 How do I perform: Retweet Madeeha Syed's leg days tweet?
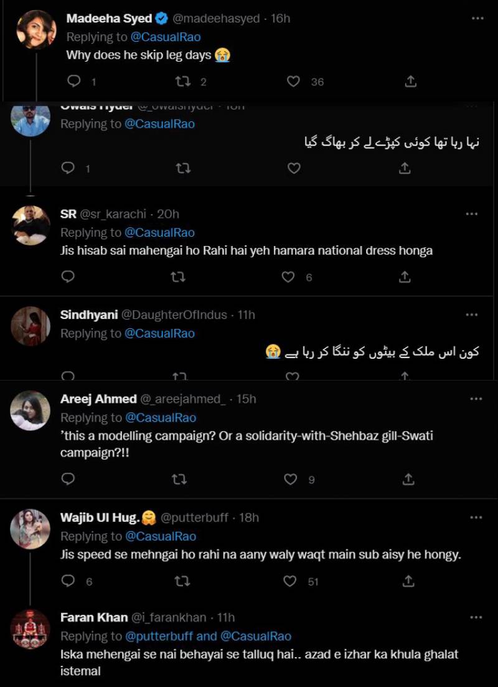(184, 82)
